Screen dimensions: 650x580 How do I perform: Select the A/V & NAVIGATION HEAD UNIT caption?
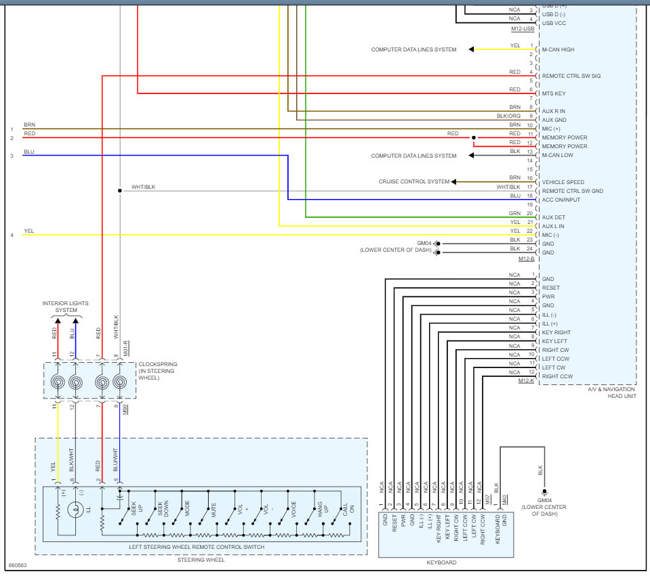click(611, 393)
